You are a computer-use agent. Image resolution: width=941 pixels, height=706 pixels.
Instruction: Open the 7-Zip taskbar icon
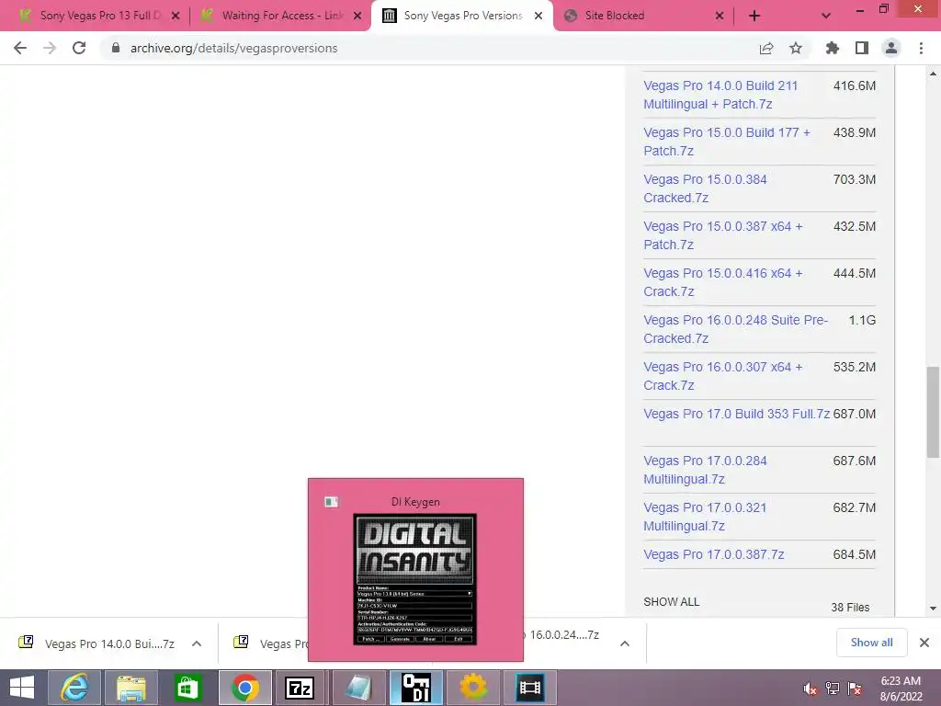tap(300, 688)
